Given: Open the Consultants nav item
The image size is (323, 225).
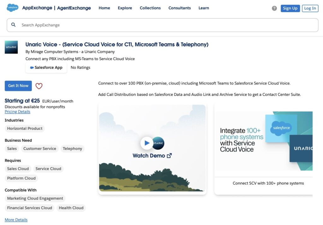Looking at the screenshot, I should point(179,8).
